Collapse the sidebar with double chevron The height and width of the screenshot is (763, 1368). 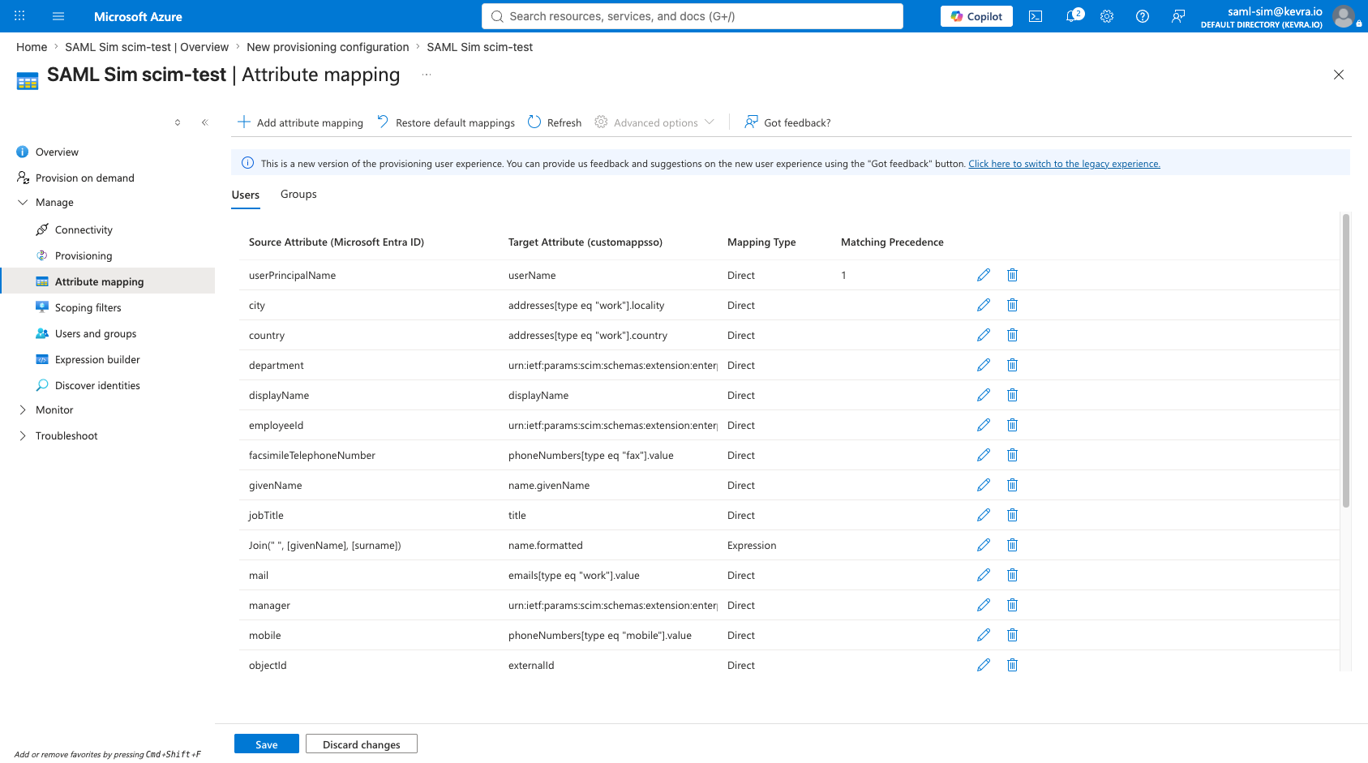(205, 122)
